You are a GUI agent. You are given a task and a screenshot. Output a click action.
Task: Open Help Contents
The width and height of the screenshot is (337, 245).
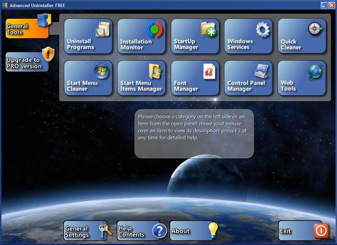139,231
